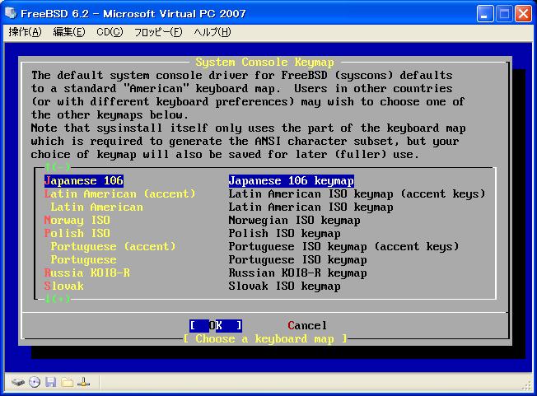Close the Virtual PC window
Screen dimensions: 537x396
(523, 14)
